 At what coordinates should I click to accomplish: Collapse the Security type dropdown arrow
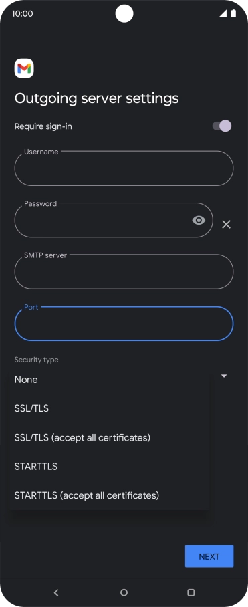tap(224, 376)
